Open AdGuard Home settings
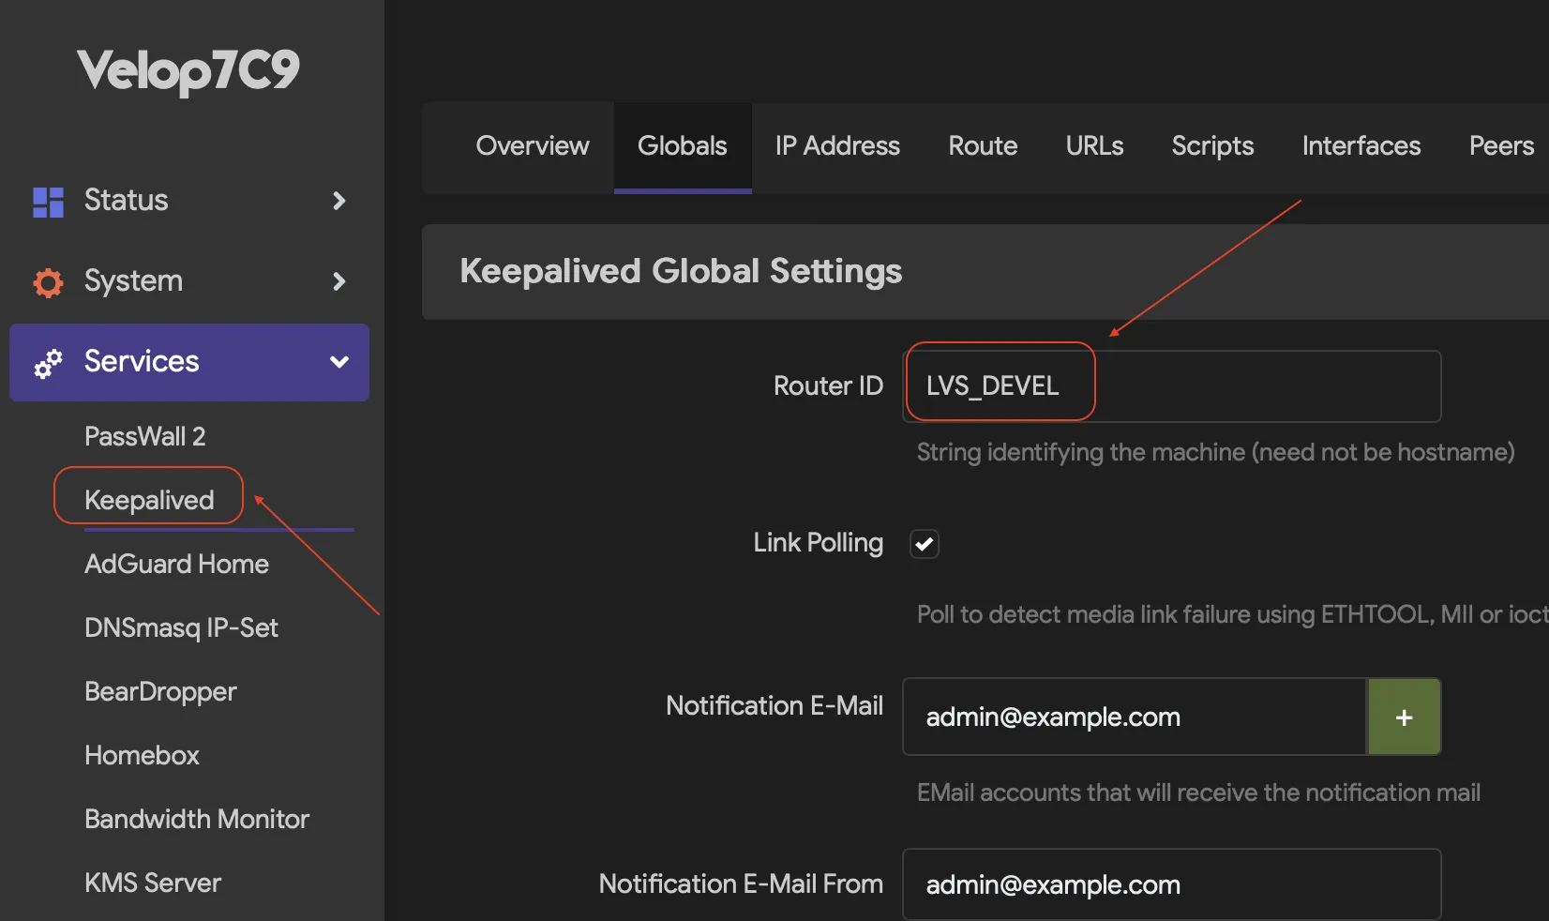Screen dimensions: 1549x921 [x=176, y=564]
